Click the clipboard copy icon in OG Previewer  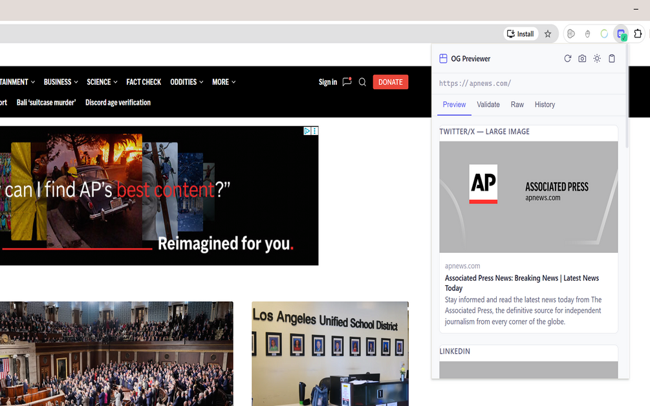[612, 58]
